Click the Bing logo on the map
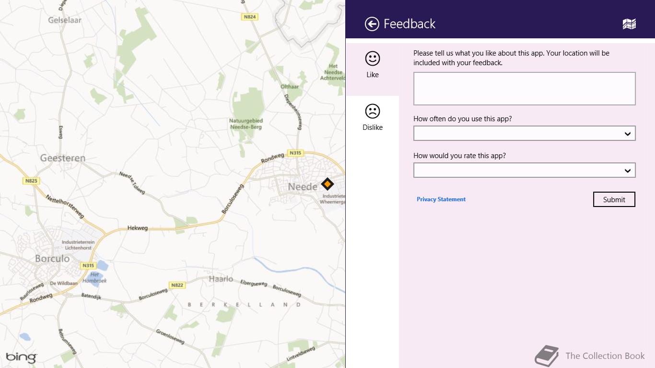The image size is (655, 368). point(22,357)
